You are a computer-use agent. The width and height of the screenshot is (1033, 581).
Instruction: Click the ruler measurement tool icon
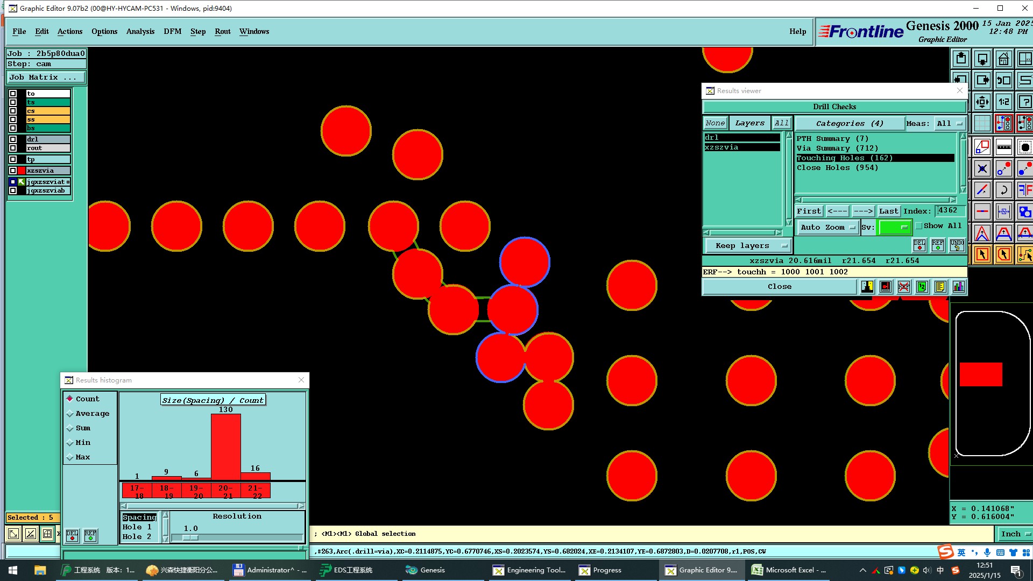[1003, 146]
